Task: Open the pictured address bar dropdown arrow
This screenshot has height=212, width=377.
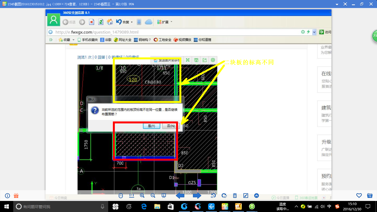Action: click(314, 32)
